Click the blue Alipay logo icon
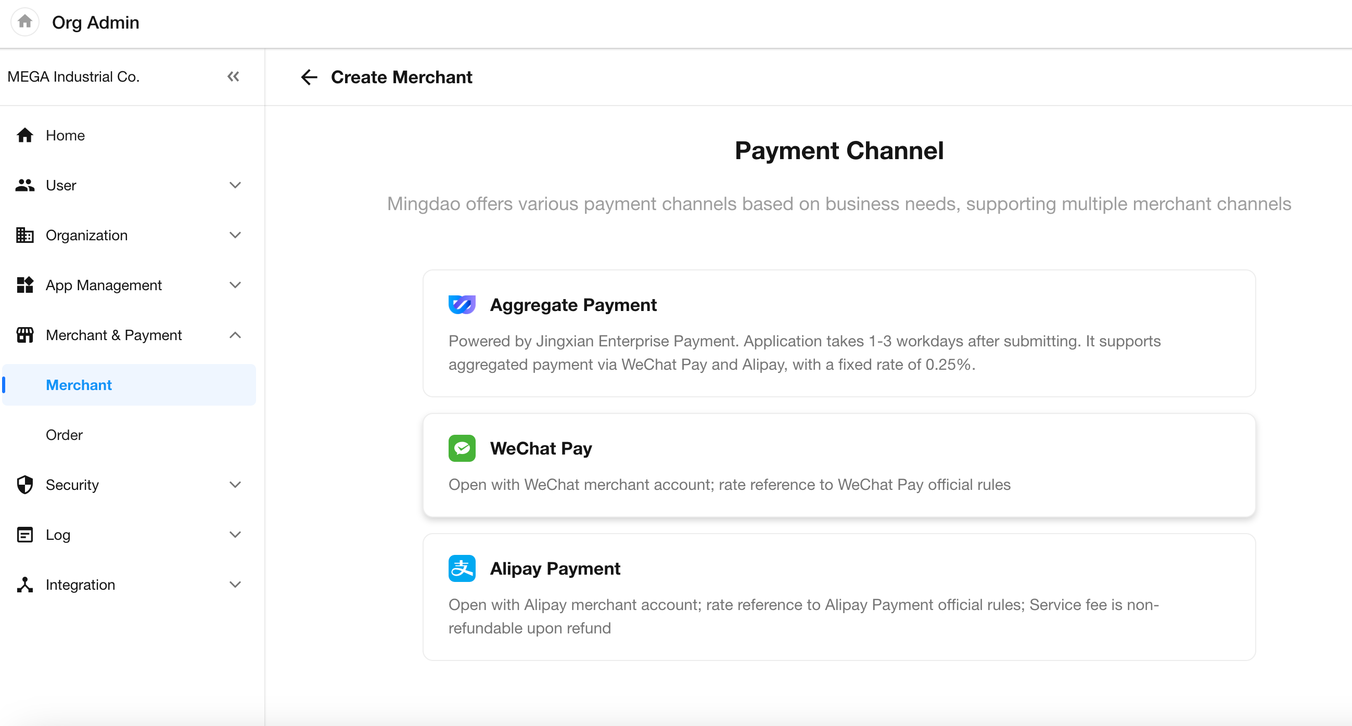The image size is (1352, 726). point(462,568)
